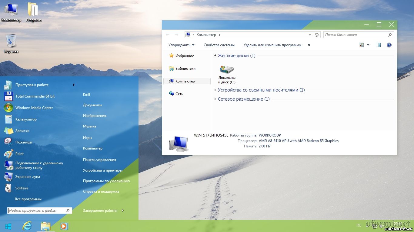Open File Explorer icon on taskbar

46,226
